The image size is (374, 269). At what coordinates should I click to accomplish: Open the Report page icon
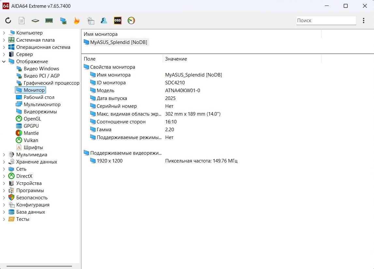pyautogui.click(x=22, y=21)
